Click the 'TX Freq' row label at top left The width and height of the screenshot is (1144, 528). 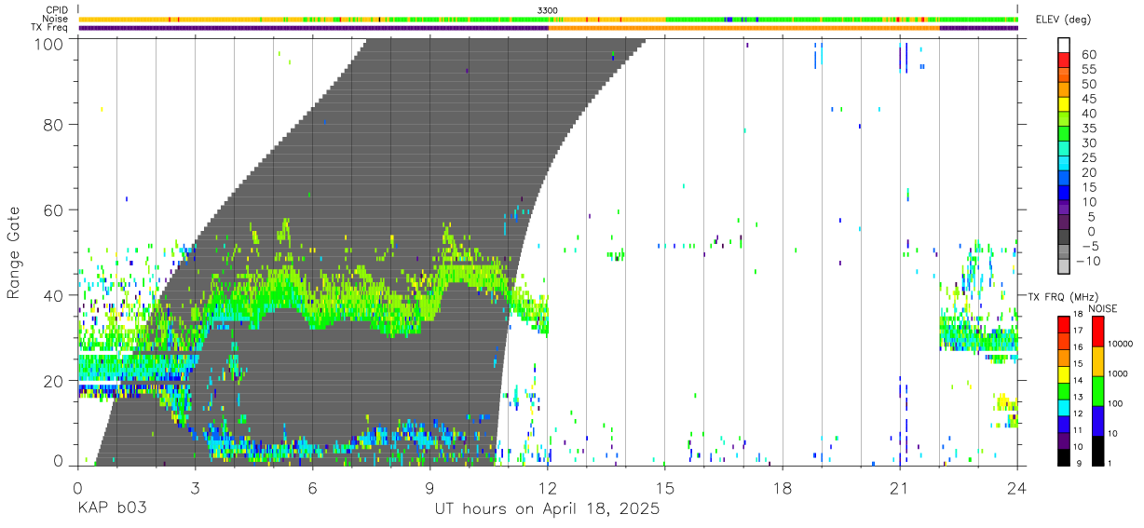50,28
